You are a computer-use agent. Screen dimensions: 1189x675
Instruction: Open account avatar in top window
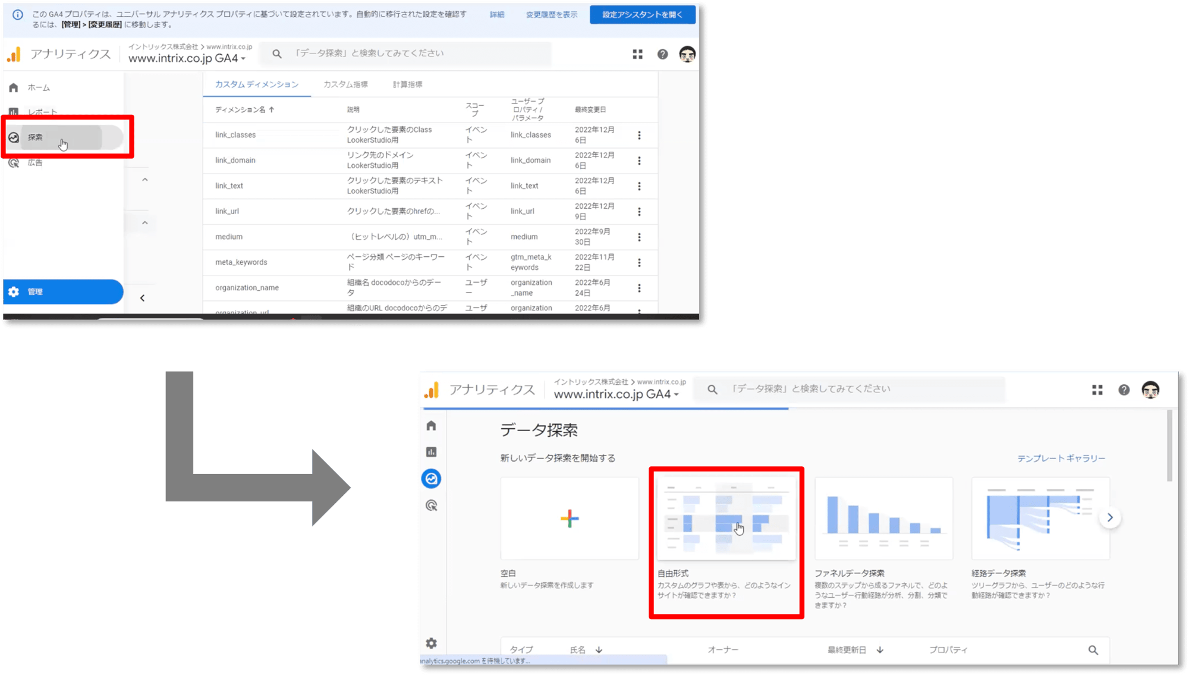(x=687, y=54)
